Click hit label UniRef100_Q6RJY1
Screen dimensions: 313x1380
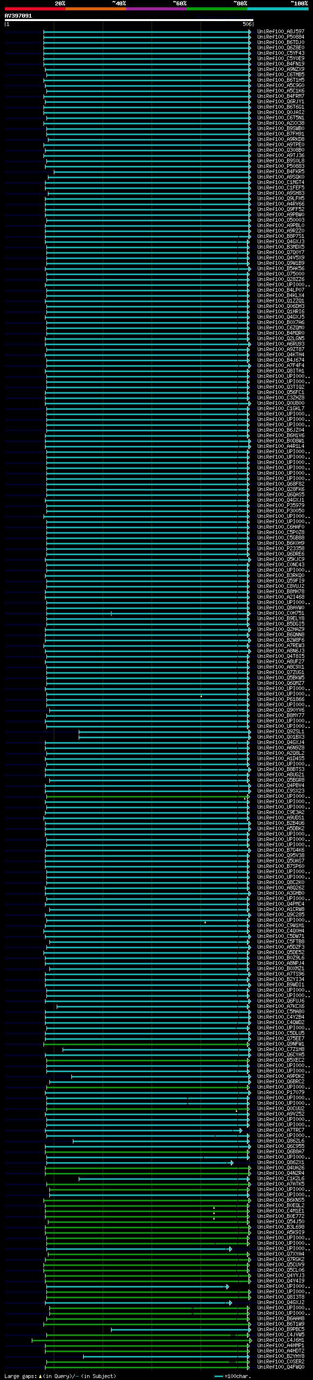click(280, 101)
